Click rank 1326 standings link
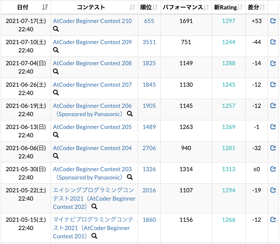This screenshot has width=280, height=244. 149,169
